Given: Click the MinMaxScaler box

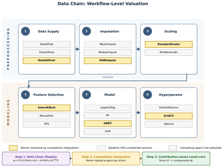Looking at the screenshot, I should pyautogui.click(x=169, y=52).
